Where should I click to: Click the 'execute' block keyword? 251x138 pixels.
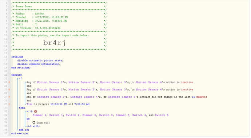pyautogui.click(x=16, y=75)
